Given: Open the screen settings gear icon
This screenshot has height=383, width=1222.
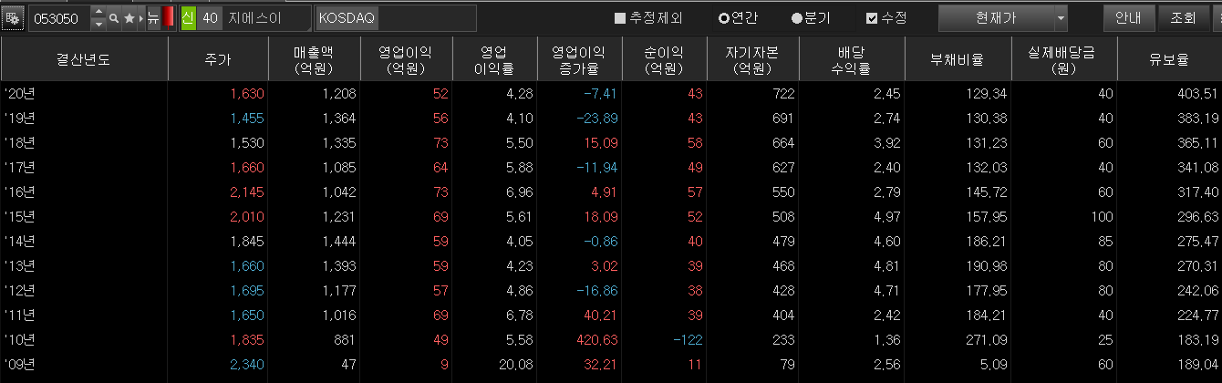Looking at the screenshot, I should click(x=13, y=18).
